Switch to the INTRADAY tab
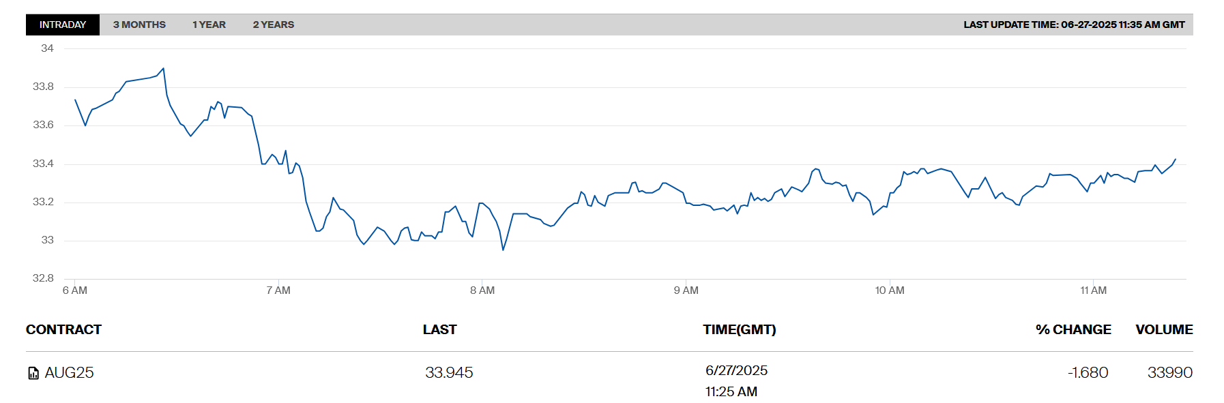The width and height of the screenshot is (1224, 403). (x=63, y=25)
